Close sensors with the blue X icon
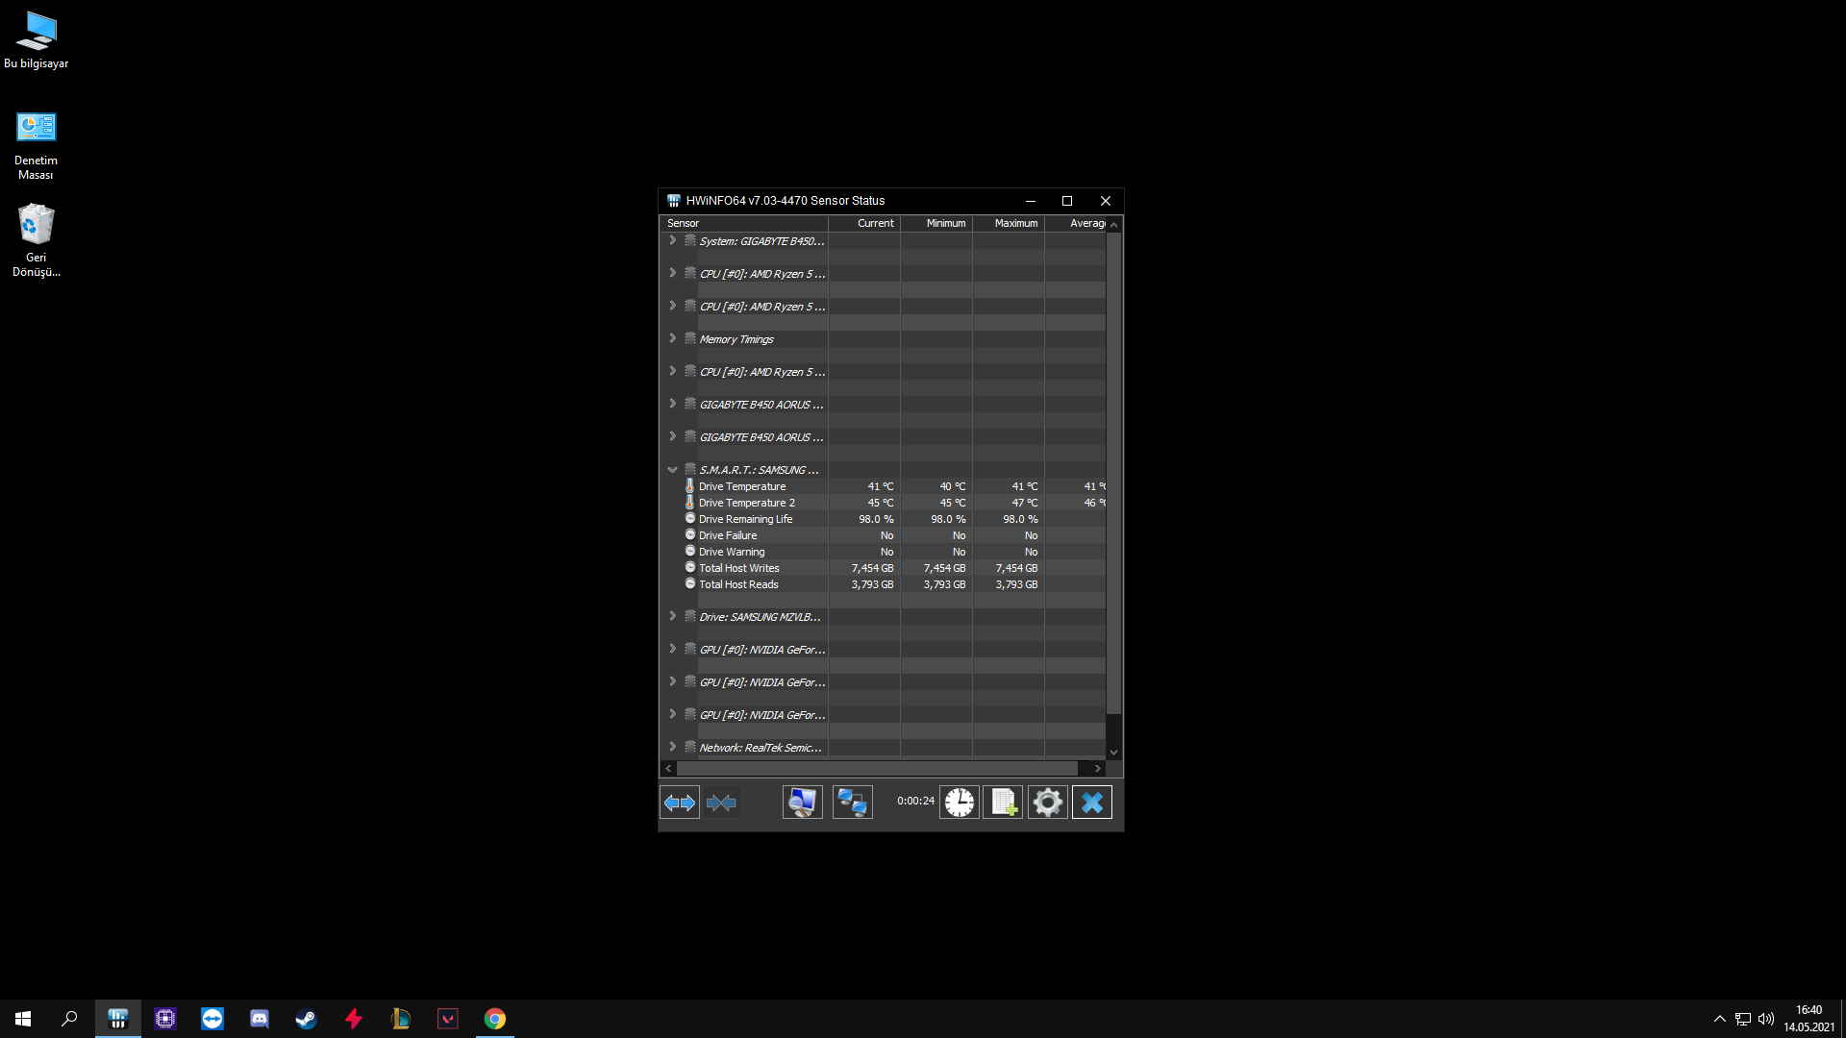 tap(1091, 803)
